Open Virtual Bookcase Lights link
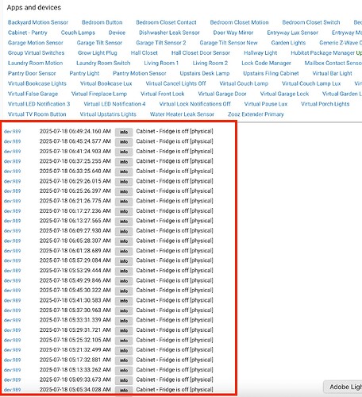 click(x=37, y=83)
